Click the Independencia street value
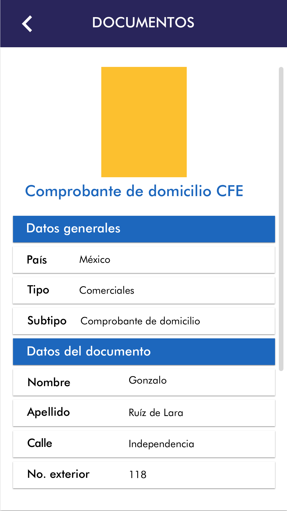The image size is (287, 511). tap(161, 444)
